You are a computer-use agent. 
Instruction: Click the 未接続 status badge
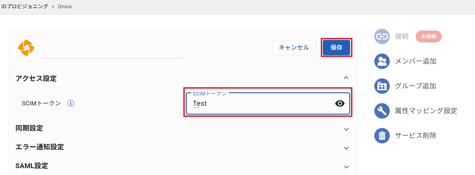pos(429,36)
